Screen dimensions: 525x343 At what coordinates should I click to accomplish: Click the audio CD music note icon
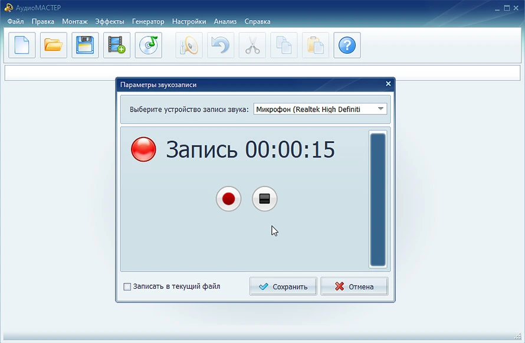tap(148, 45)
